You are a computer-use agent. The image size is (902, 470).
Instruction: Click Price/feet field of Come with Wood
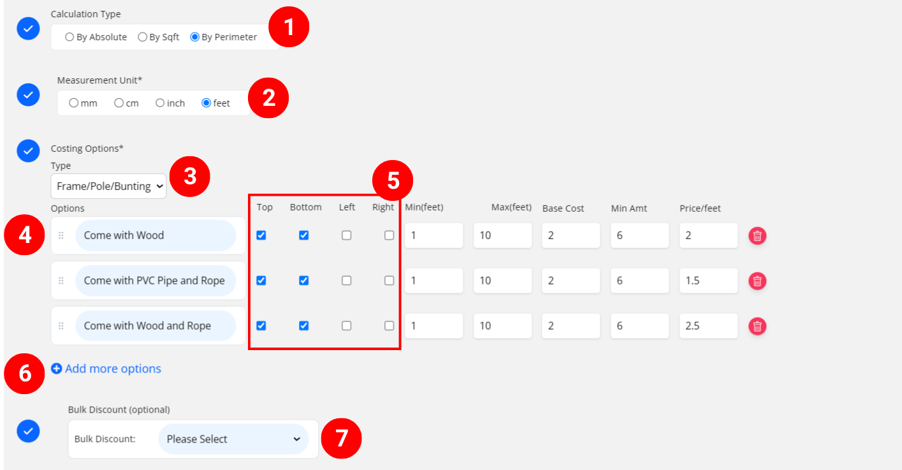708,235
